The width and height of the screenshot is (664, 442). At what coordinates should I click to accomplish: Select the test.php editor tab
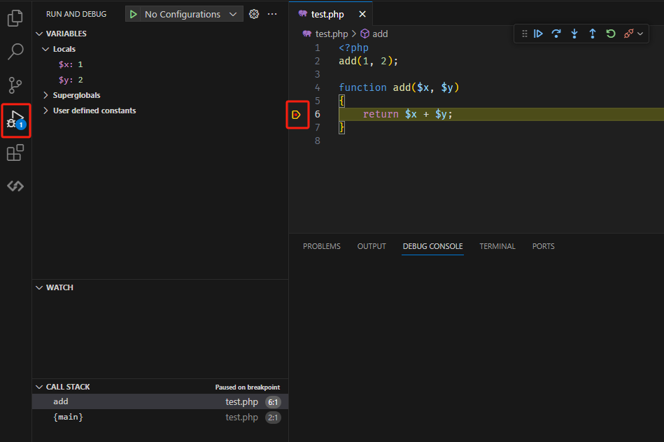pos(331,14)
